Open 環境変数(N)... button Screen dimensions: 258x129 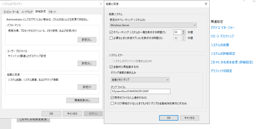click(x=83, y=100)
